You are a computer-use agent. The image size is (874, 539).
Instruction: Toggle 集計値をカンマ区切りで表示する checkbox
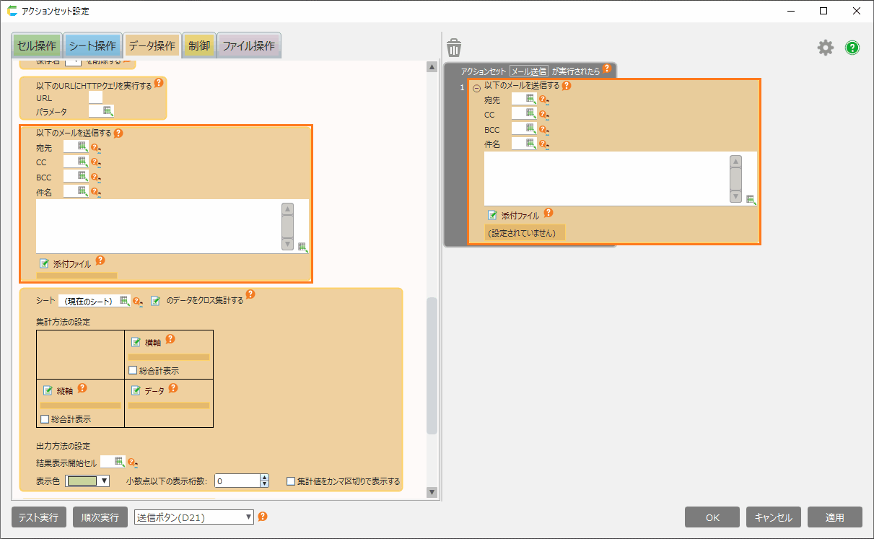tap(292, 481)
